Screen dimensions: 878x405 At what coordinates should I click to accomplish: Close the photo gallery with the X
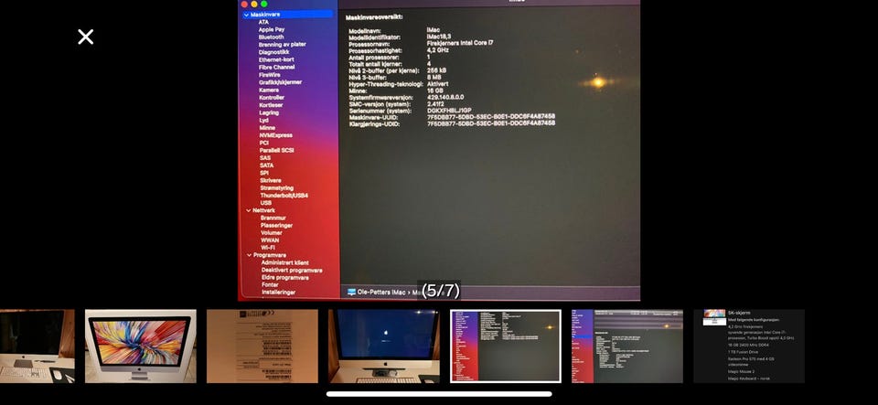86,37
